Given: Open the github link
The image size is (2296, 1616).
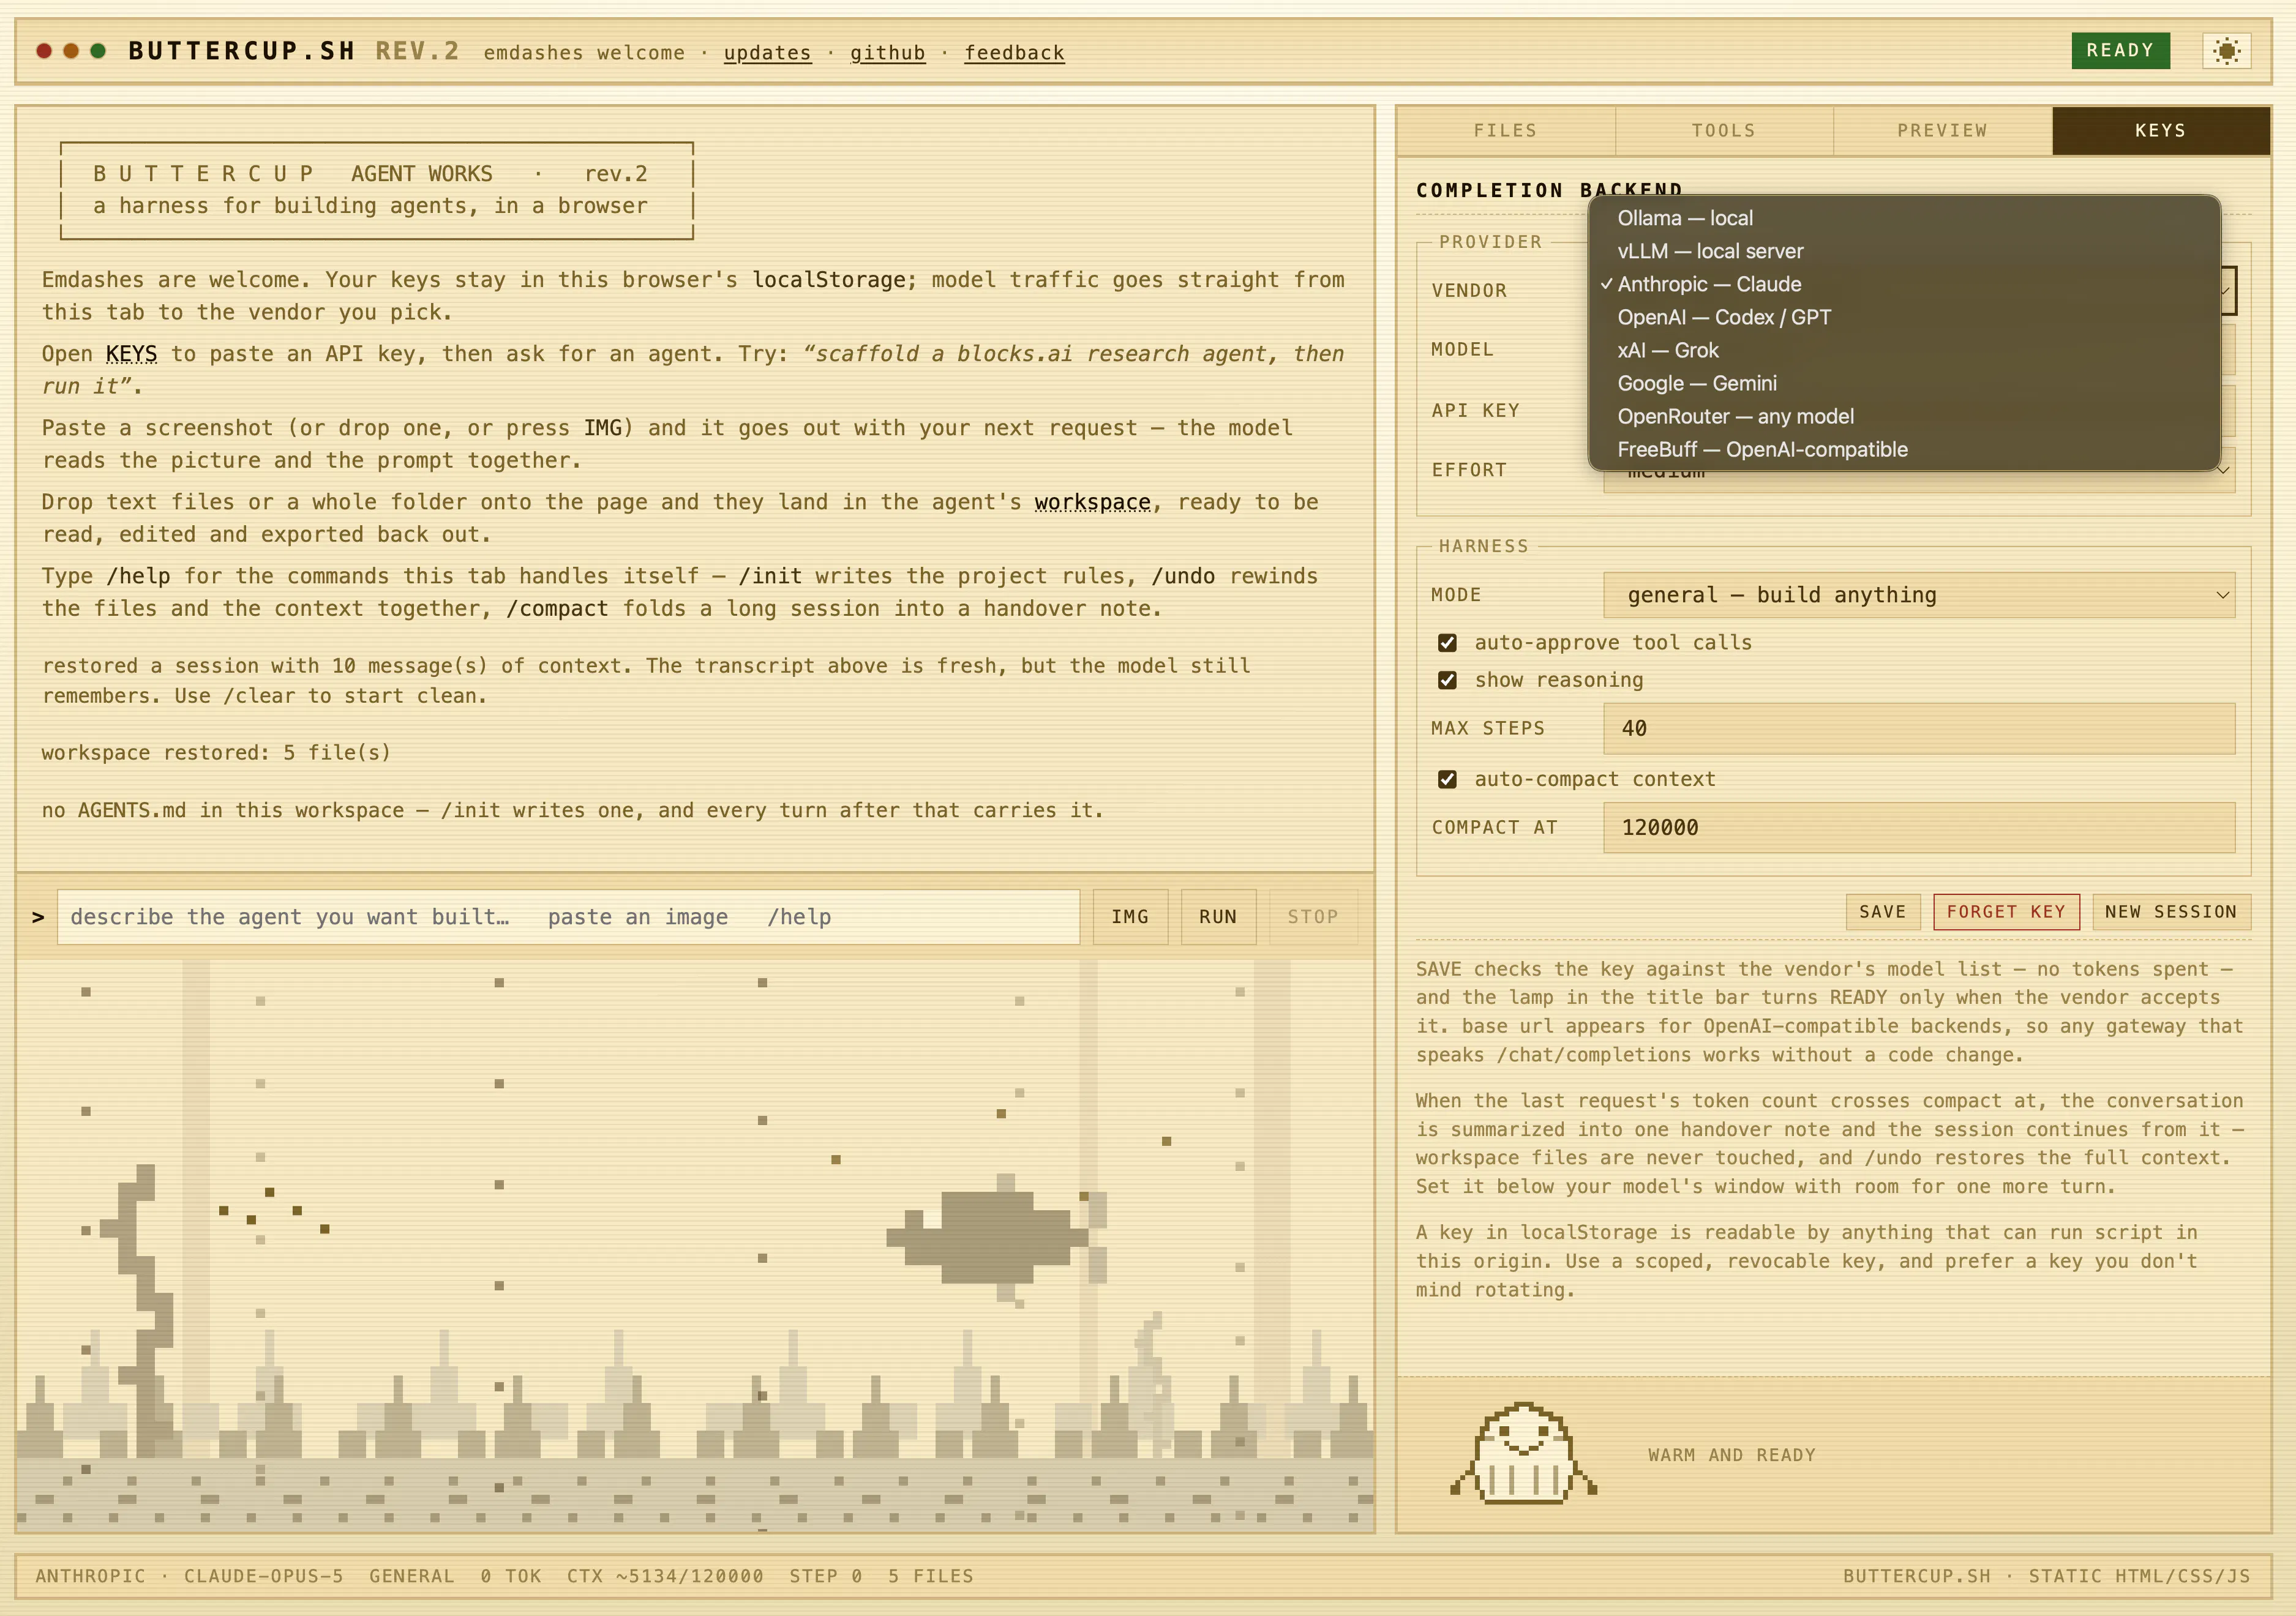Looking at the screenshot, I should pos(887,53).
